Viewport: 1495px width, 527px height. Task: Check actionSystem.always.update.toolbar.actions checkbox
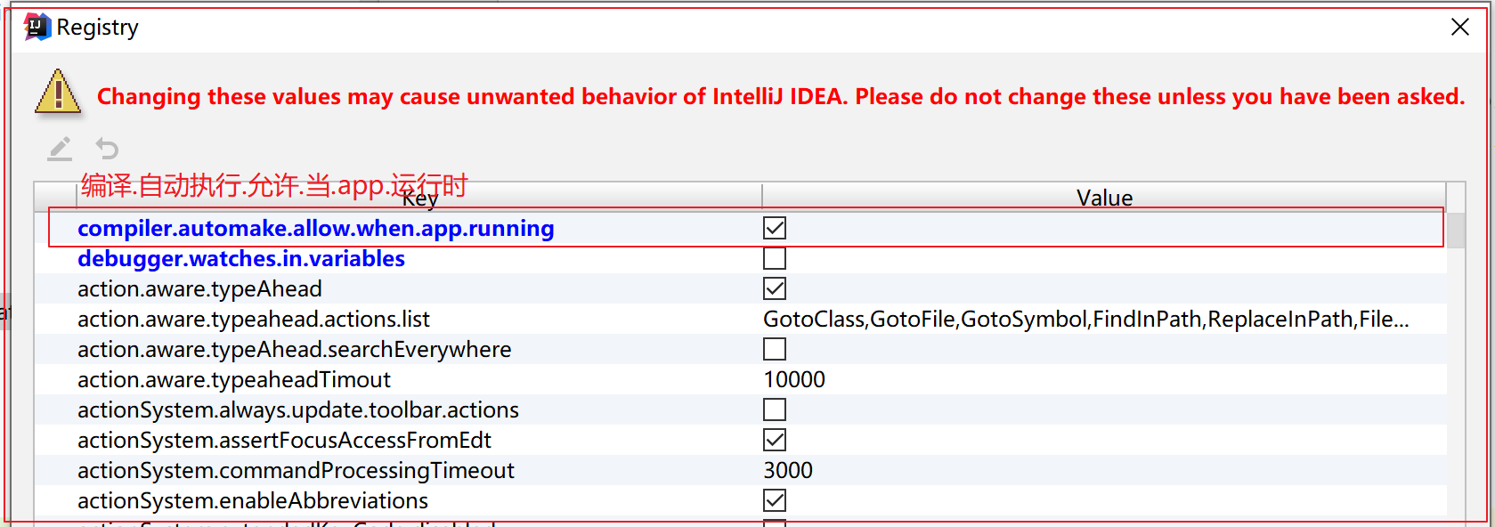[x=775, y=410]
